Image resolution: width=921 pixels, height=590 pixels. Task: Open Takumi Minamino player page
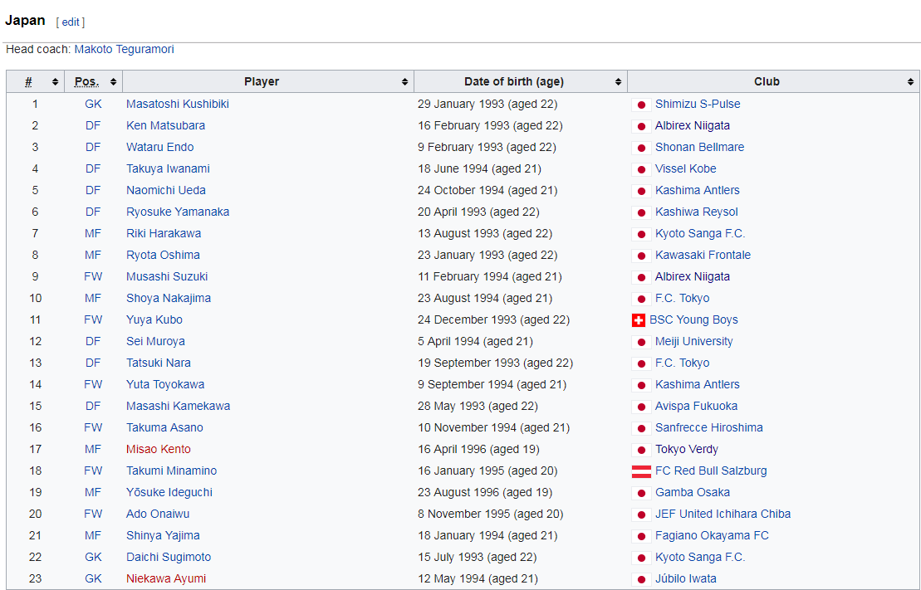point(172,471)
